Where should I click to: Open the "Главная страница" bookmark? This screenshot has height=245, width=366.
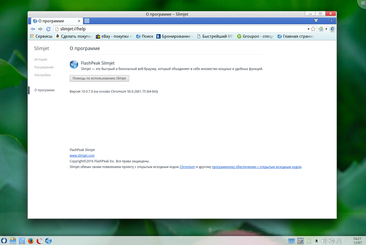point(296,36)
